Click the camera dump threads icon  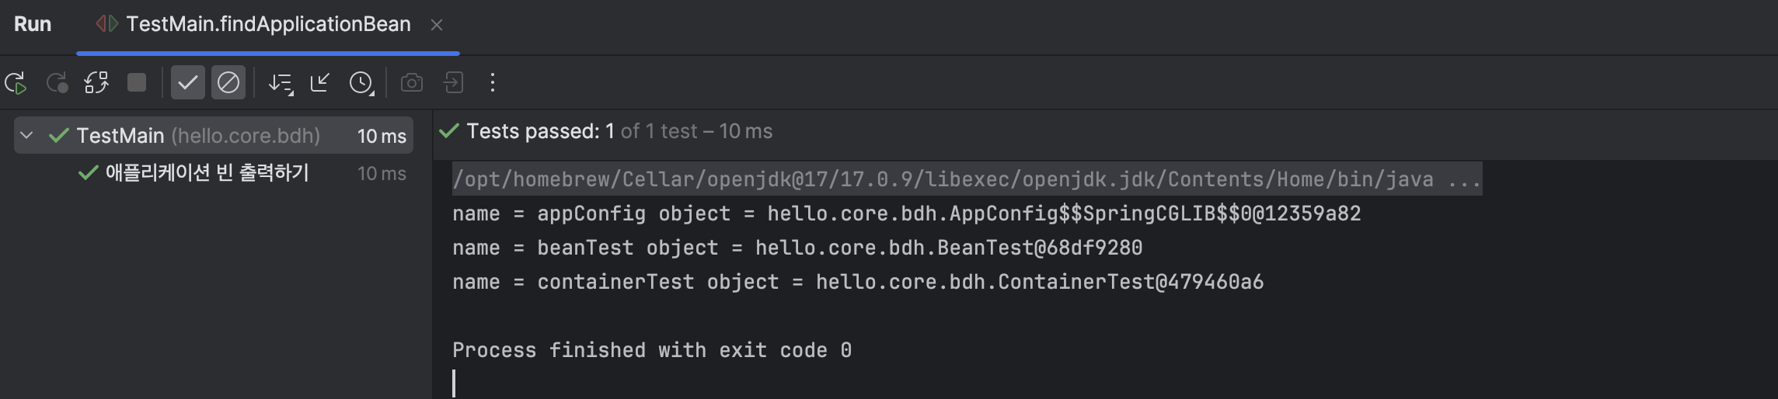click(x=412, y=83)
